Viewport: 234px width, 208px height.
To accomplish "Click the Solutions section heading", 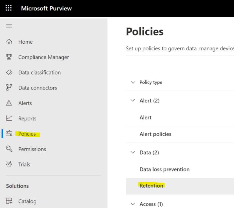I will (x=17, y=186).
